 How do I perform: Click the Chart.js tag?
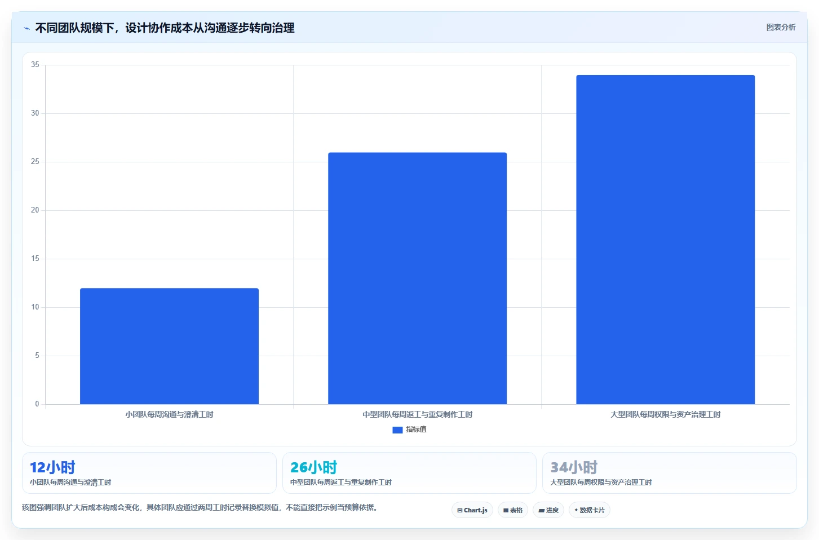[472, 510]
